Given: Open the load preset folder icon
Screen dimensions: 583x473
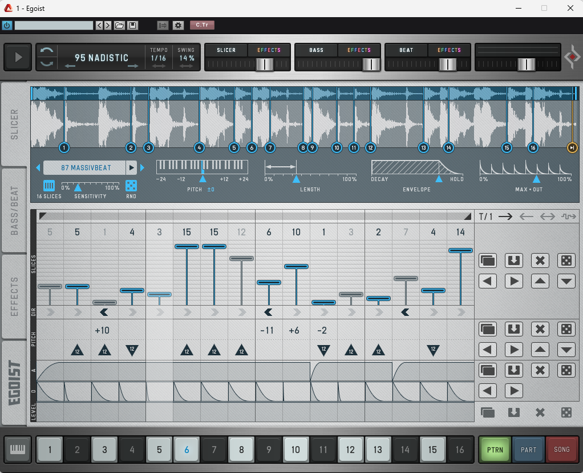Looking at the screenshot, I should pos(119,25).
